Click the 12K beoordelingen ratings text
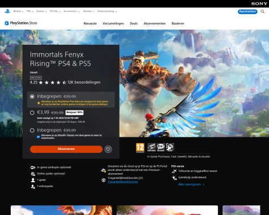The height and width of the screenshot is (215, 269). [x=84, y=83]
